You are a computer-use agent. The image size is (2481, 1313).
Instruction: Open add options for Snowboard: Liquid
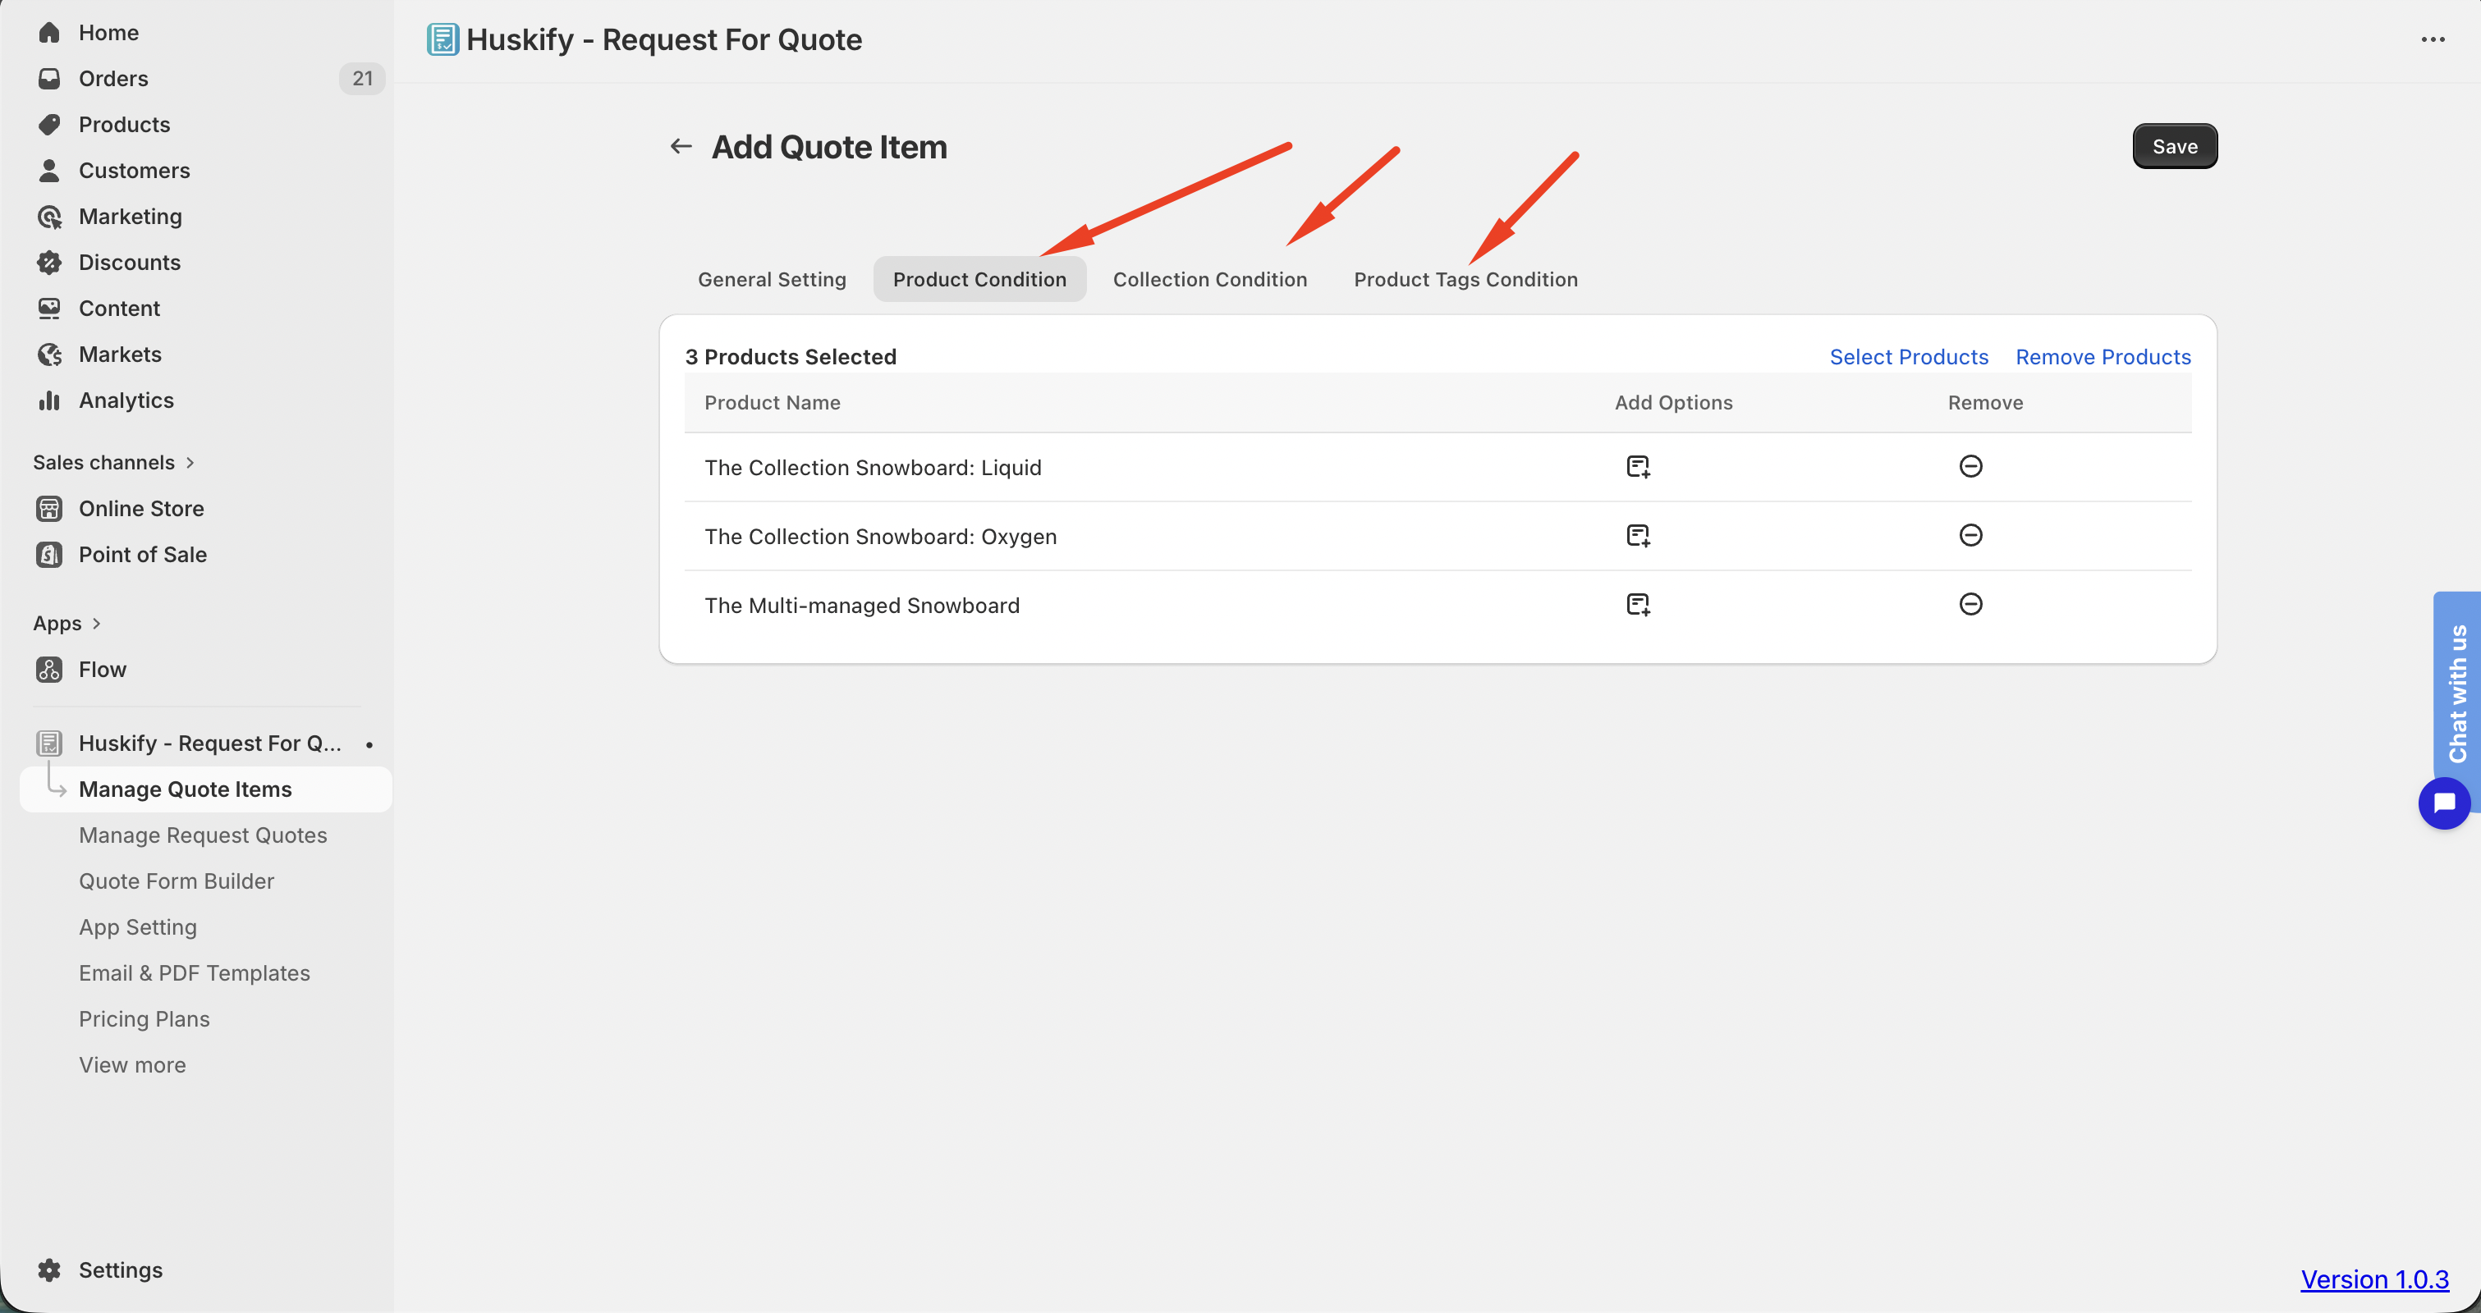(1637, 467)
